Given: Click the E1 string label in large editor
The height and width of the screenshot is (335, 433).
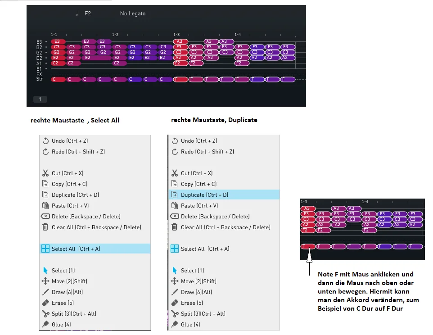Looking at the screenshot, I should [x=39, y=69].
